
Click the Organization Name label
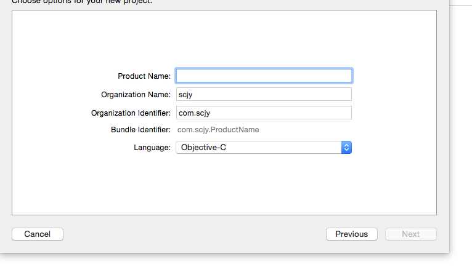point(136,94)
